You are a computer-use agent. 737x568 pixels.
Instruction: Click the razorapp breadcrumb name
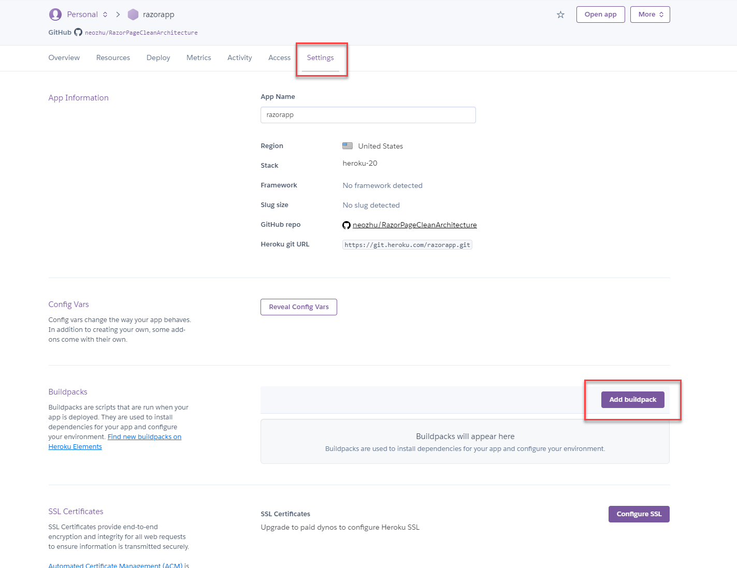(158, 14)
